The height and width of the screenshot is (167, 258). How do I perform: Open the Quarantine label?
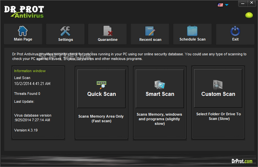(108, 40)
